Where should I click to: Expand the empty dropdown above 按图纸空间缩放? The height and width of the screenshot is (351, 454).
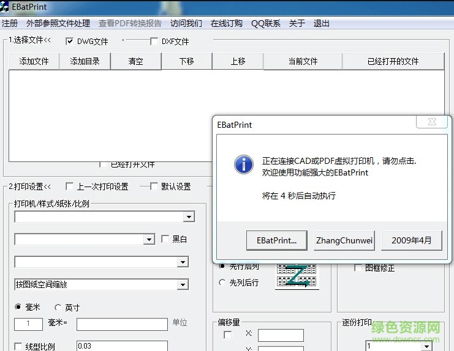tap(183, 262)
